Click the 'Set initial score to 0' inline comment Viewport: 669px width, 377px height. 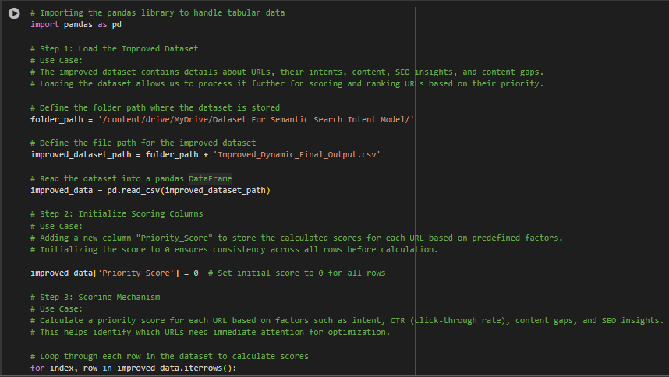[296, 273]
